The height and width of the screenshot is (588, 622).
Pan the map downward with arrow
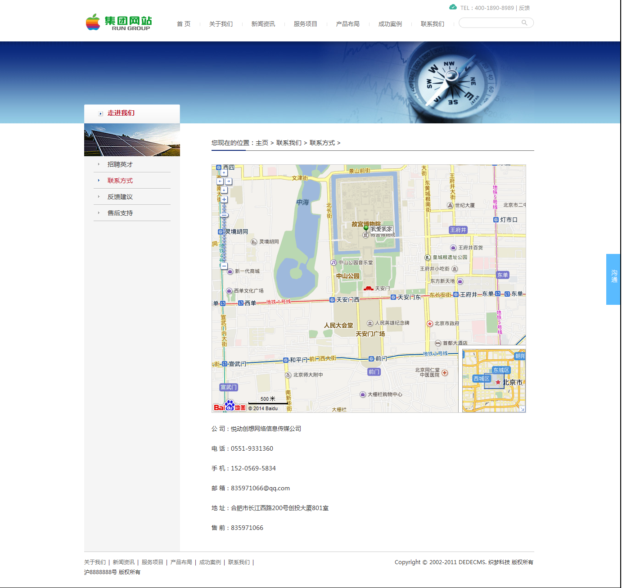tap(224, 190)
